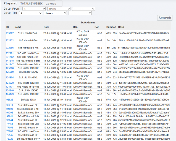The height and width of the screenshot is (141, 176).
Task: Open game ID 125509 link
Action: (x=10, y=72)
